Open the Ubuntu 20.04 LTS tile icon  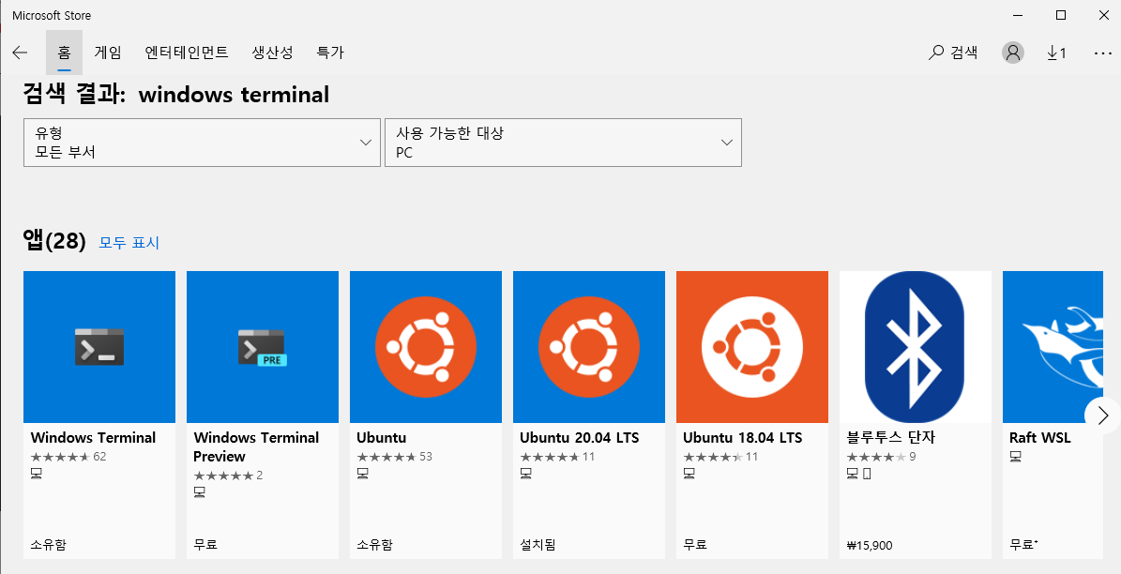point(589,347)
